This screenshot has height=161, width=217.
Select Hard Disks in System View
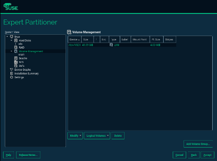click(x=25, y=40)
